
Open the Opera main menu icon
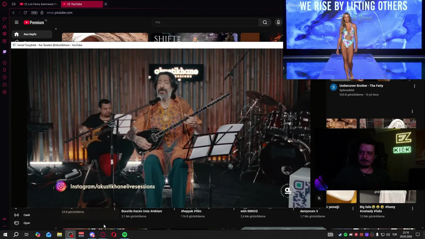pos(5,4)
